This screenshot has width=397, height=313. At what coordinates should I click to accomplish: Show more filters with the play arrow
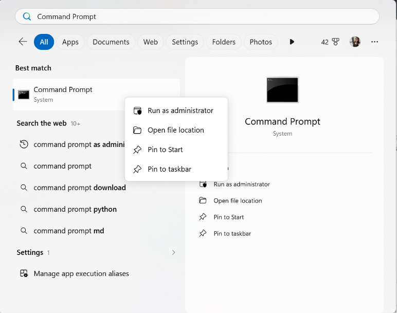tap(292, 42)
